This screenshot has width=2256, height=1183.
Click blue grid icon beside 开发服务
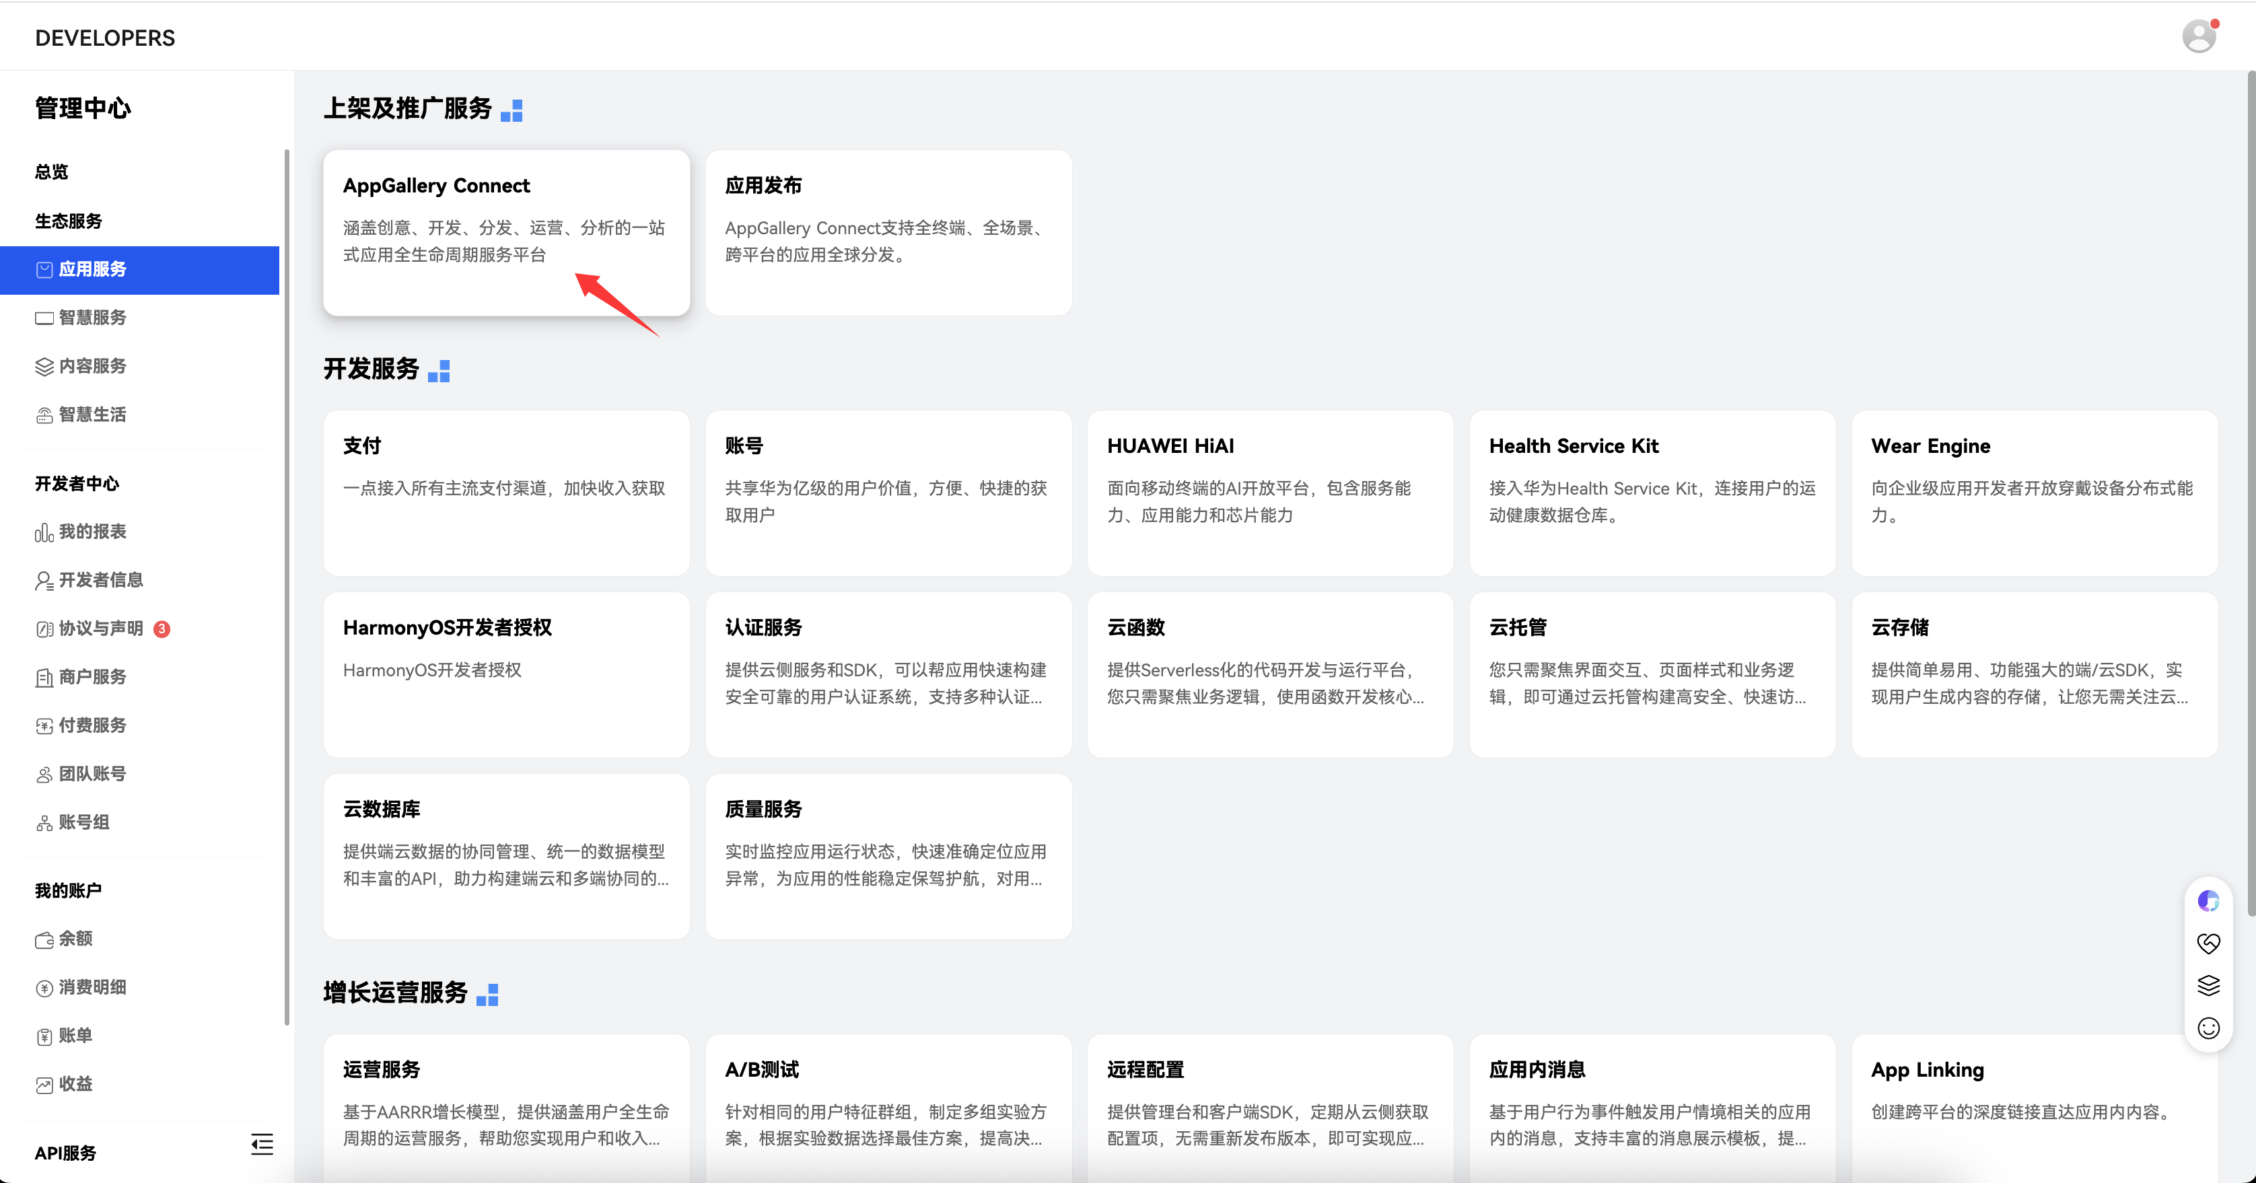[439, 371]
